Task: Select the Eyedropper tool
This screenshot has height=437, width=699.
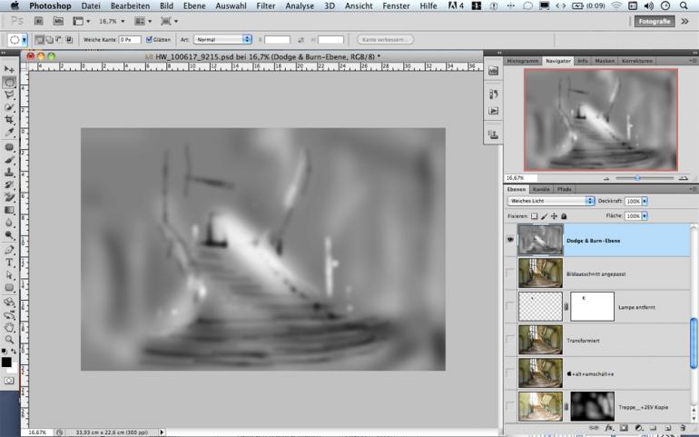Action: point(9,133)
